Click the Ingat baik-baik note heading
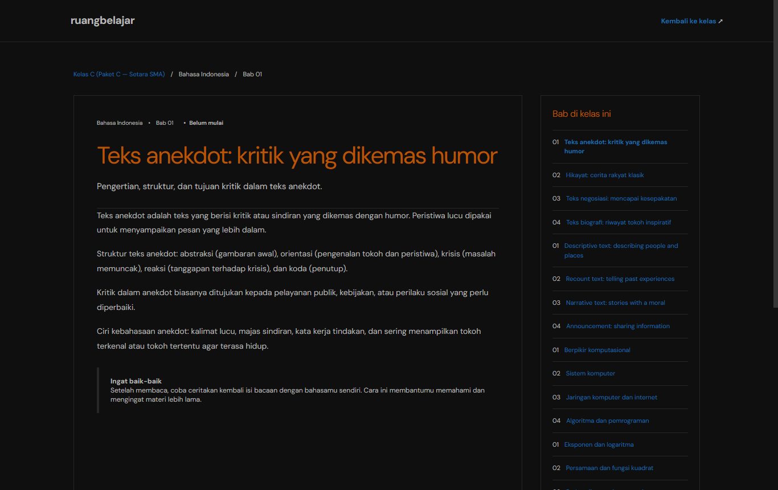The width and height of the screenshot is (778, 490). pos(136,381)
